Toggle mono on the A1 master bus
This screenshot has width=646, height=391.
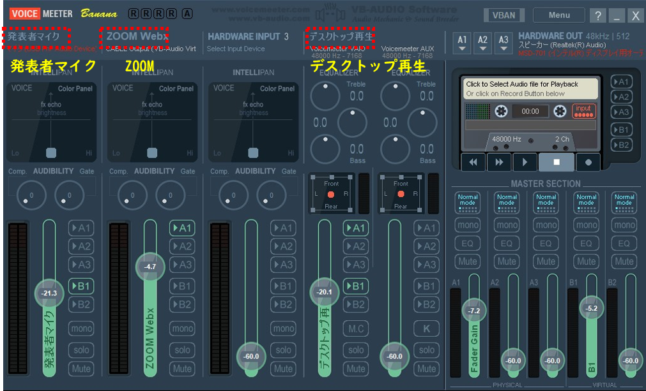tap(468, 225)
